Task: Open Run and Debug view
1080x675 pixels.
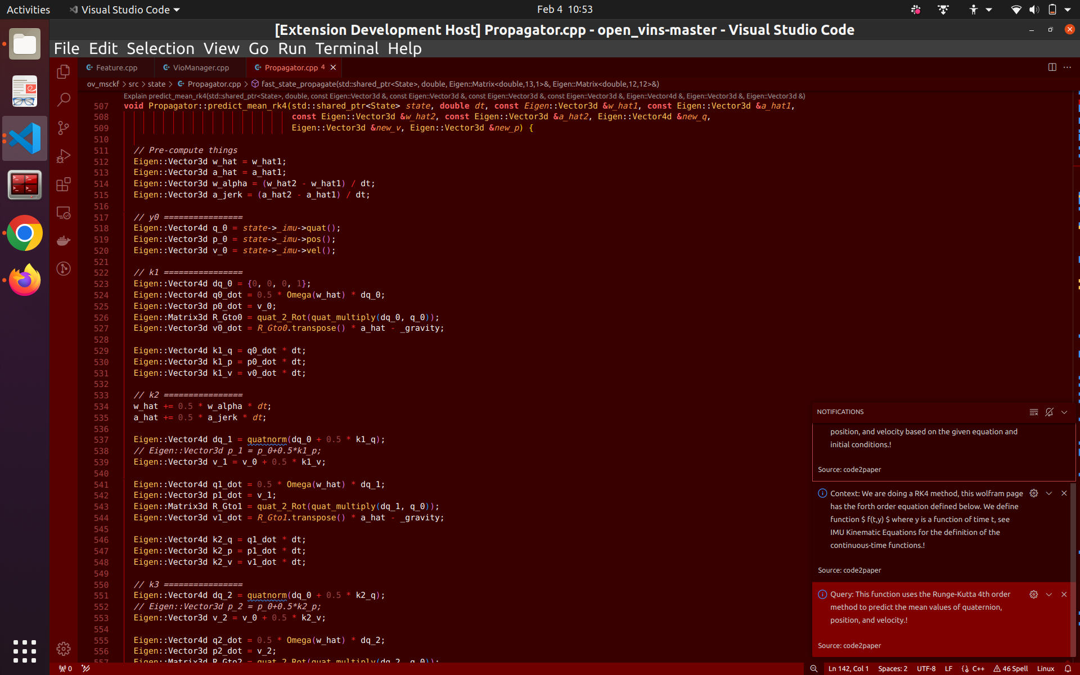Action: pos(64,156)
